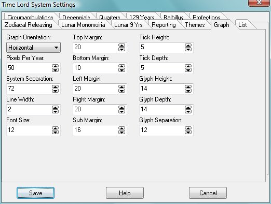Decrease Sub Margin value
271x204 pixels.
tap(121, 132)
